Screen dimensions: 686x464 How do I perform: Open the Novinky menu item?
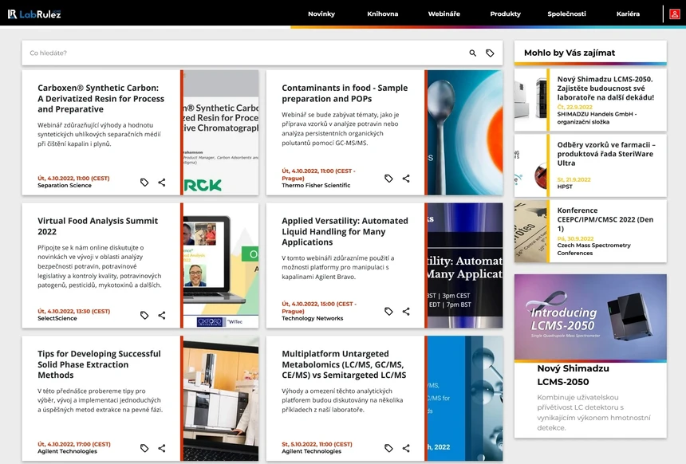(321, 14)
